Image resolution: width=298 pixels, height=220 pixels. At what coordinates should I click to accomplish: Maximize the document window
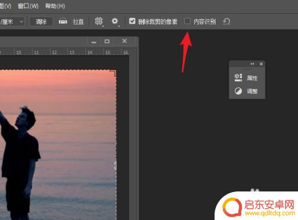107,41
